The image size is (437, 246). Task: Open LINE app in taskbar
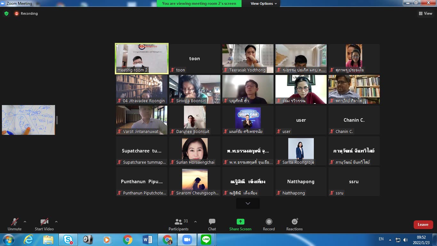[206, 240]
